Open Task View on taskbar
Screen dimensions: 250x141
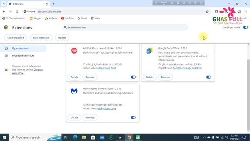point(66,137)
